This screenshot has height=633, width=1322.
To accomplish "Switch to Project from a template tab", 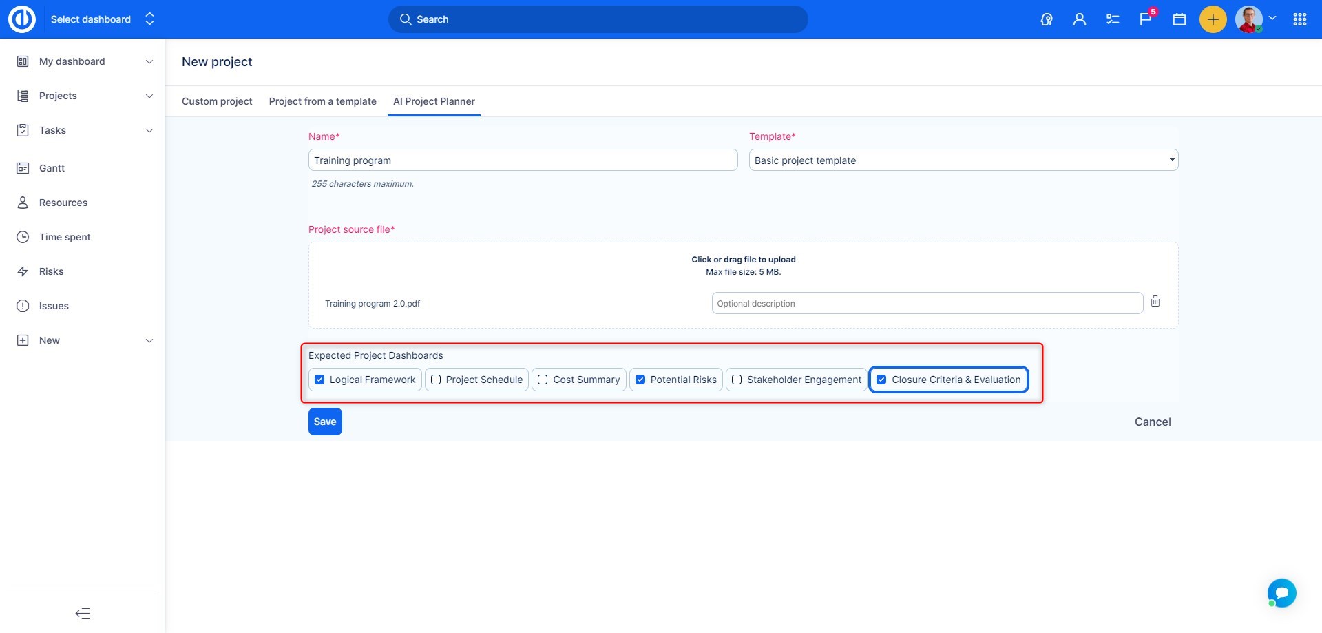I will coord(322,101).
